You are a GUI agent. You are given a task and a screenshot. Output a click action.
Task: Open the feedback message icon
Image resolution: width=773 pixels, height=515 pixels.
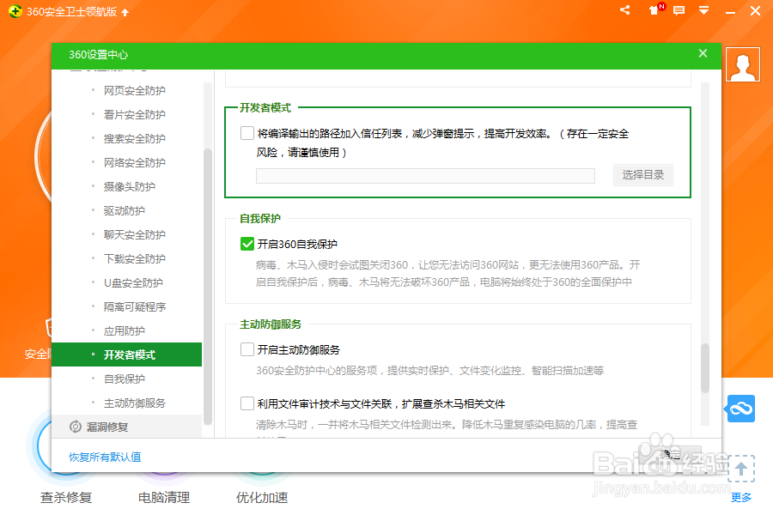click(x=679, y=10)
